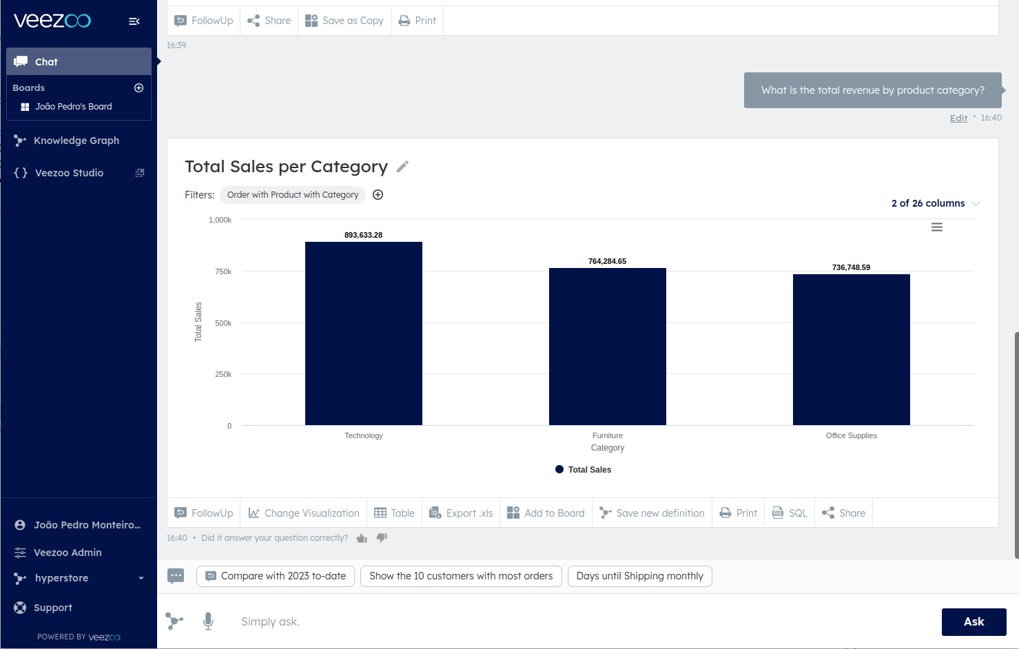
Task: Click Save as Copy
Action: click(x=344, y=21)
